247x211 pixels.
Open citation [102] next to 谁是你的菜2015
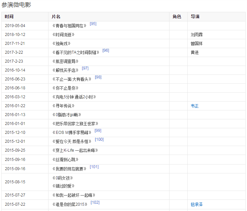(95, 202)
